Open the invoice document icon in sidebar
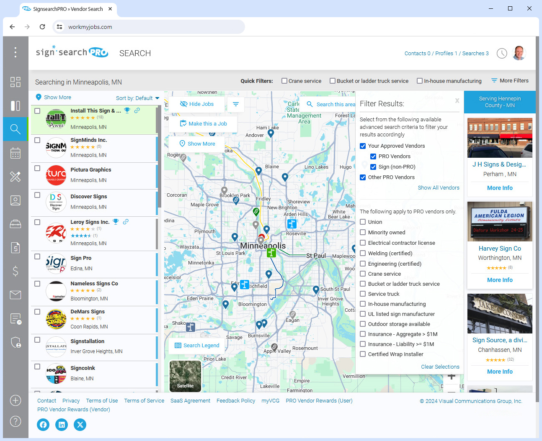This screenshot has height=441, width=542. (15, 248)
